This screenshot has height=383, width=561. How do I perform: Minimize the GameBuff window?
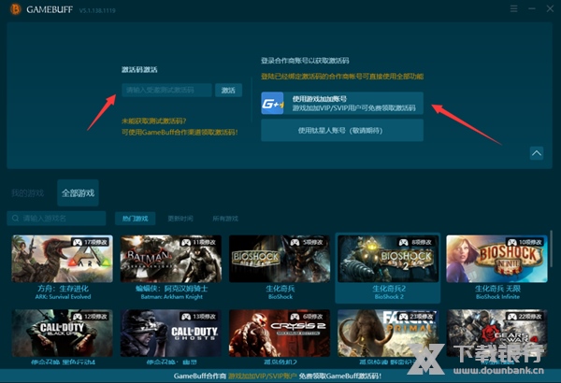[x=532, y=8]
